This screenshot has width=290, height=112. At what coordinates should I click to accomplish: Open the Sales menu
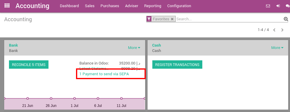point(90,6)
